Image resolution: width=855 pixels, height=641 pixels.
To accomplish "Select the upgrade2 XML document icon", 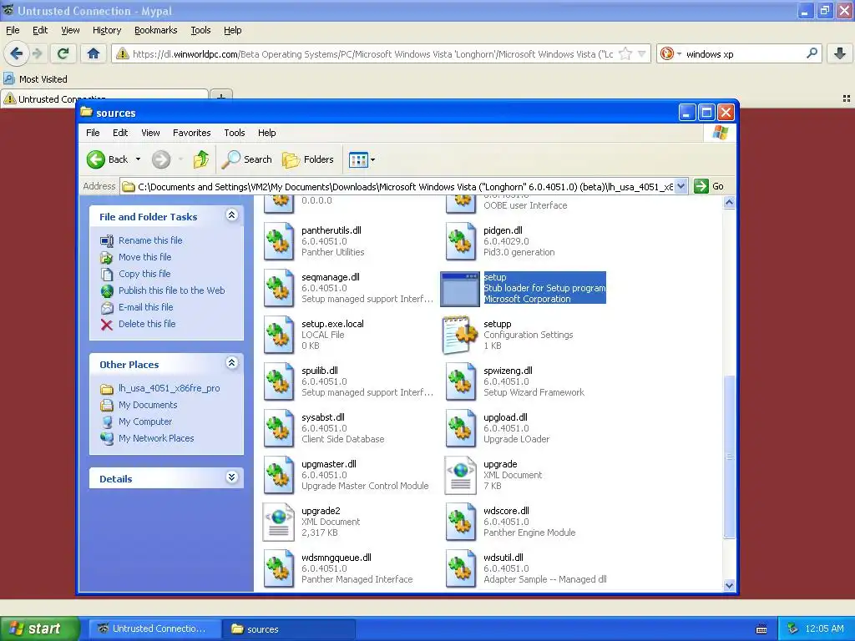I will [x=279, y=522].
